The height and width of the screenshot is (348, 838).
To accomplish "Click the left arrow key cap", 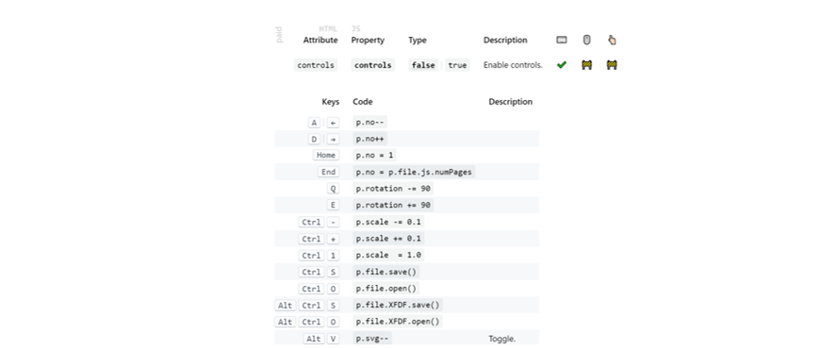I will click(333, 123).
